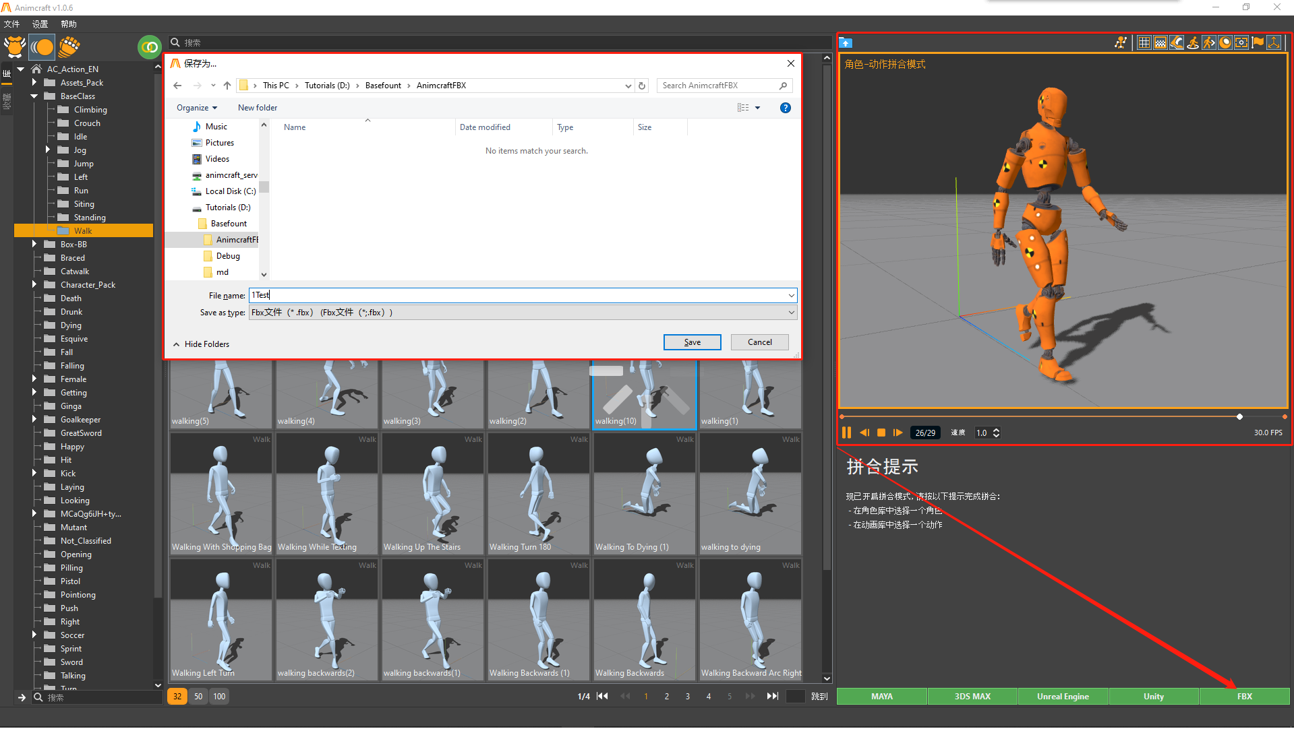Export to MAYA

882,697
